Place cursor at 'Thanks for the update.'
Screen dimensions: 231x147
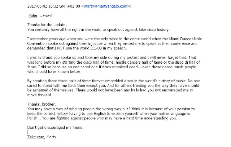coord(47,25)
